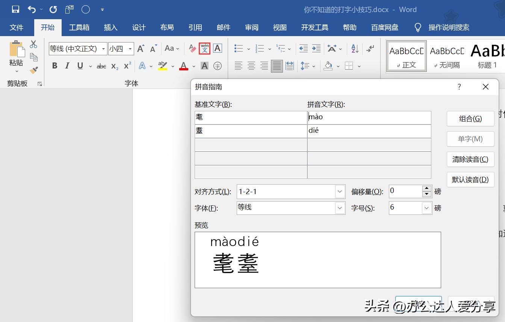
Task: Toggle centered paragraph alignment
Action: pyautogui.click(x=251, y=66)
